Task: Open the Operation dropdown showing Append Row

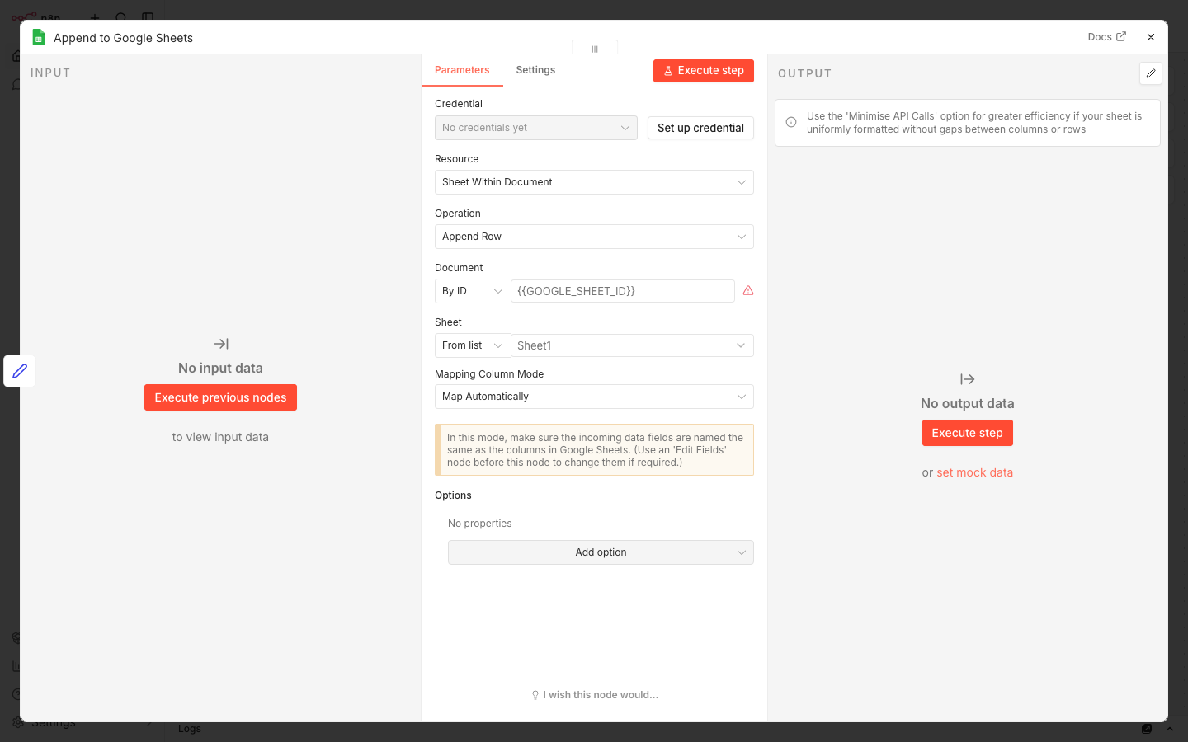Action: (x=594, y=237)
